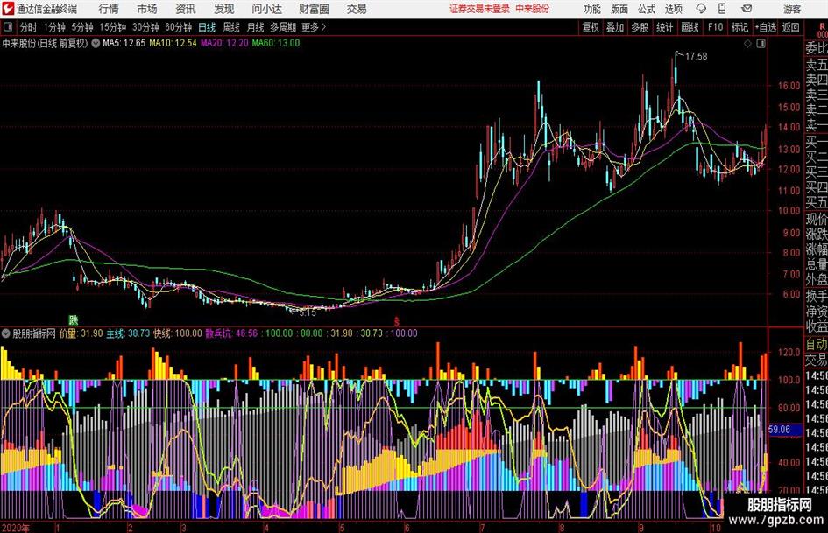Open the 交易 menu
The image size is (828, 533).
tap(357, 9)
